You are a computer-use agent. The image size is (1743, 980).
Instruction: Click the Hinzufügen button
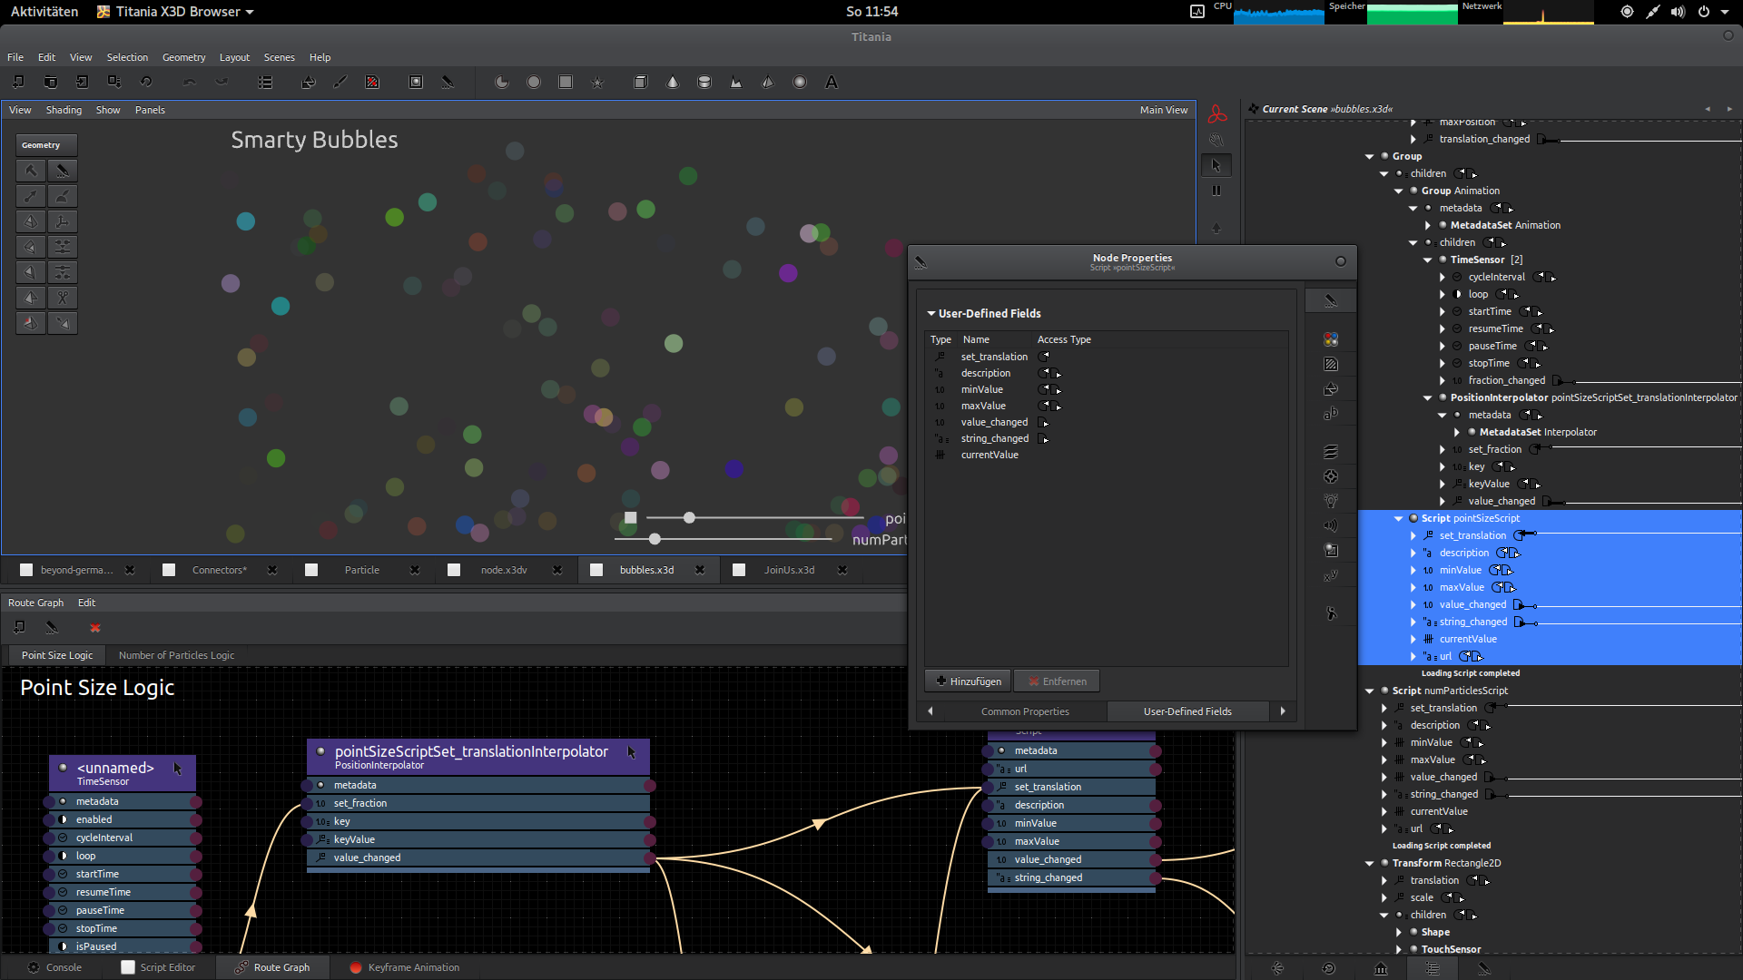(969, 681)
